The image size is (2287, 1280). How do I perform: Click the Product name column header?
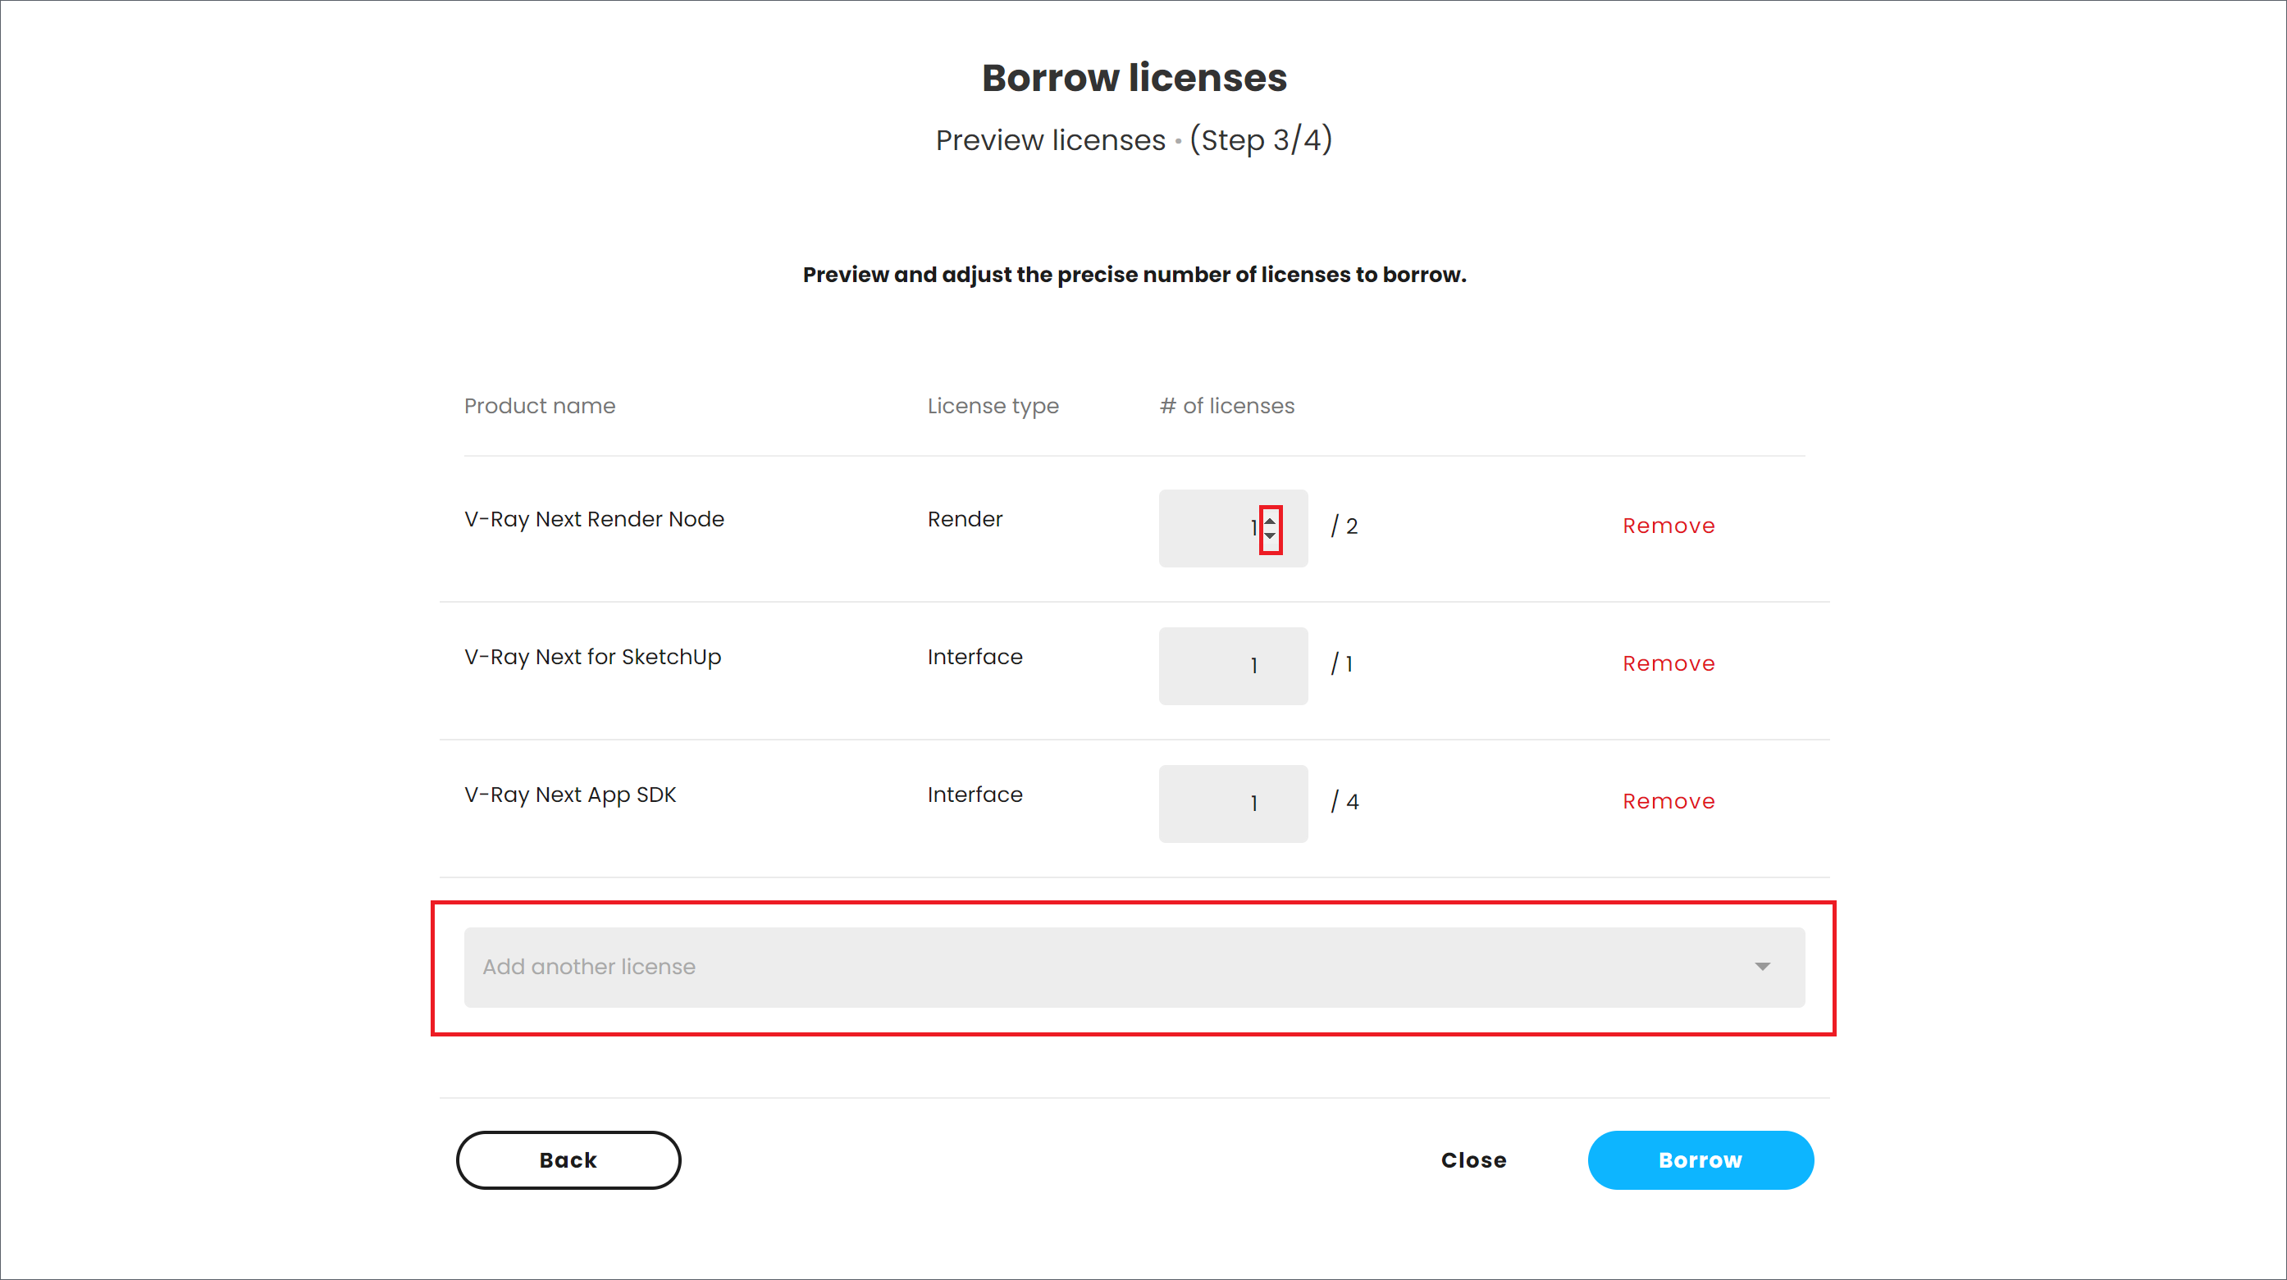tap(539, 406)
